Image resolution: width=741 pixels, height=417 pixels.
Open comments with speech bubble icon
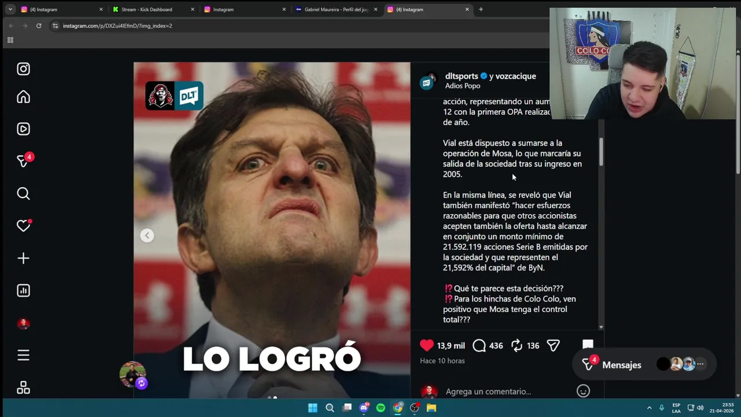pos(479,346)
